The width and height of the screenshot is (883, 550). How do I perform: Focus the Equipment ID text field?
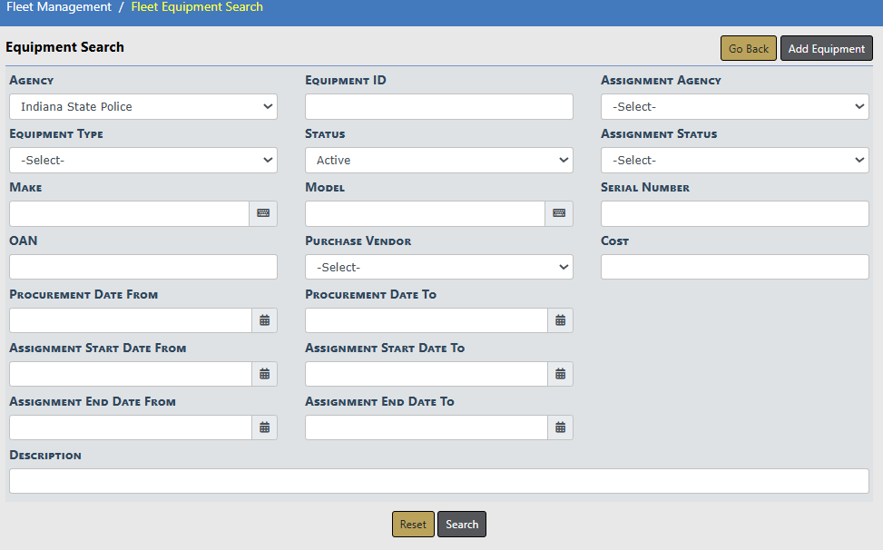pyautogui.click(x=438, y=107)
